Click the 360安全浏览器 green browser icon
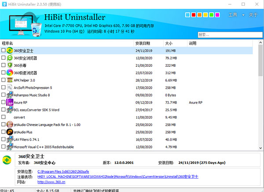Viewport: 264px width, 192px height. tap(10, 58)
